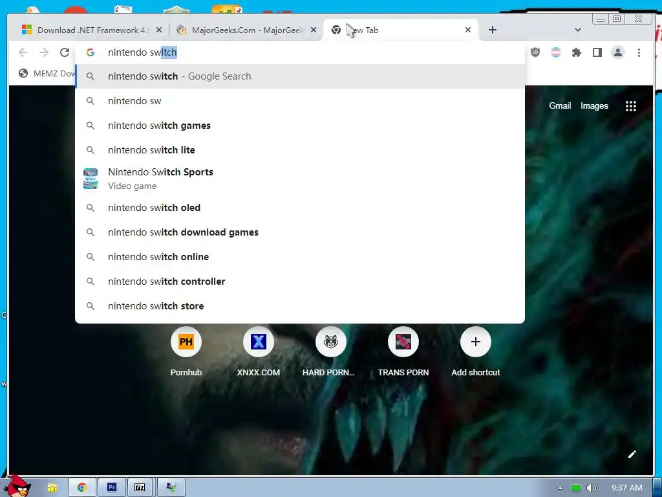Open 7-Zip from the taskbar
This screenshot has width=662, height=497.
tap(141, 488)
